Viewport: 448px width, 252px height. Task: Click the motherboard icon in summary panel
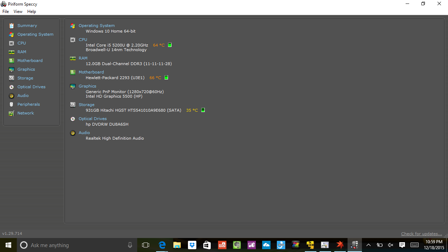tap(73, 72)
